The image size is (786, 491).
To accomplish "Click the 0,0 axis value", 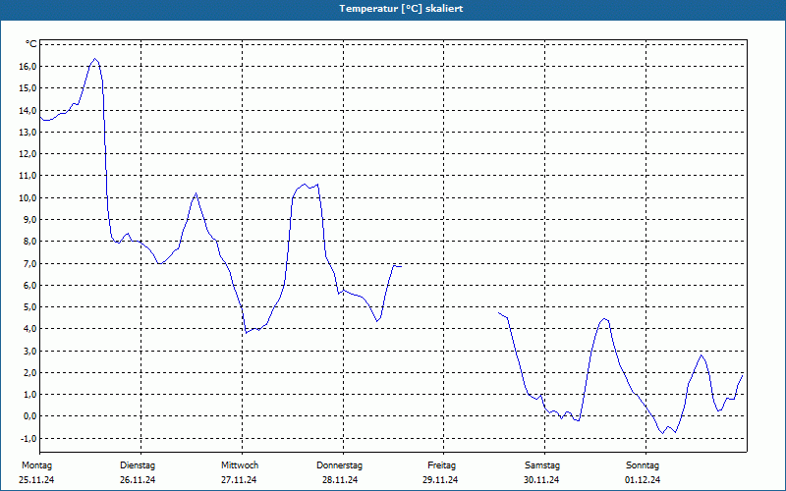I will point(29,416).
